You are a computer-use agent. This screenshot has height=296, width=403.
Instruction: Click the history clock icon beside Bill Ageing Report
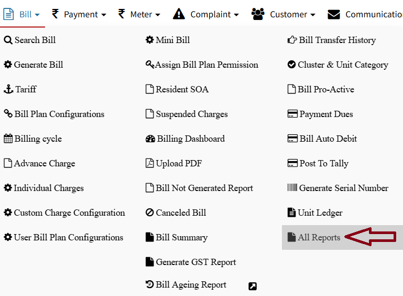coord(149,284)
